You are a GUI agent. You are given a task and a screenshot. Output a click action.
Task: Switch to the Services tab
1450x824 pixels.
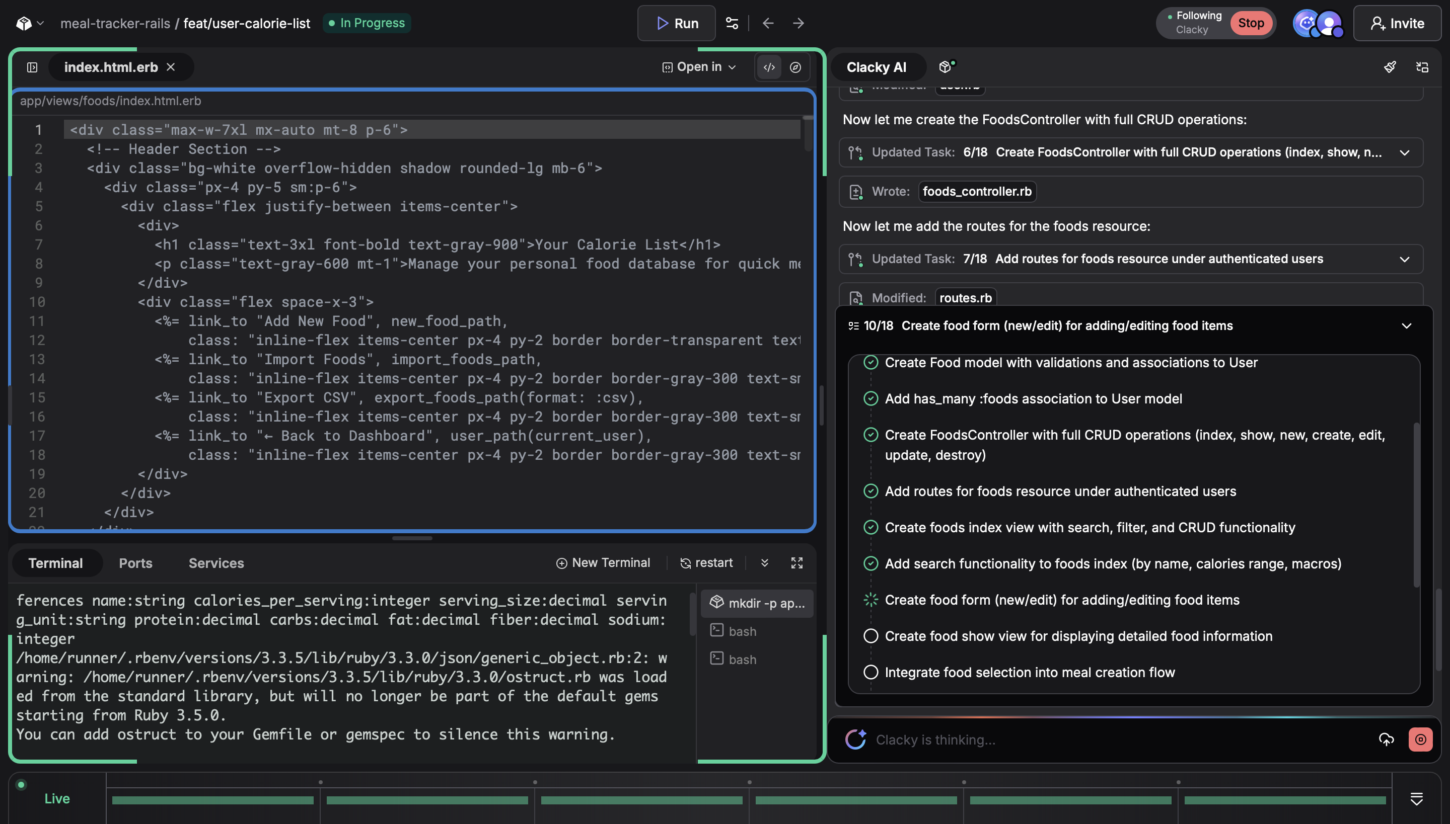(216, 563)
